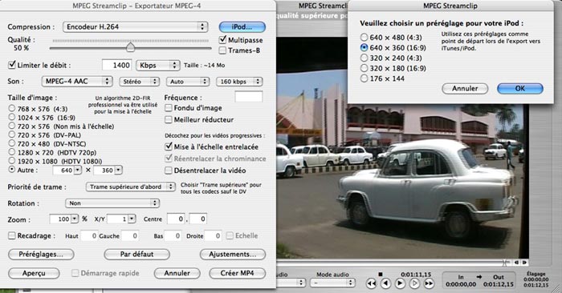Click OK in the iPod preset dialog
Viewport: 562px width, 293px height.
click(520, 89)
